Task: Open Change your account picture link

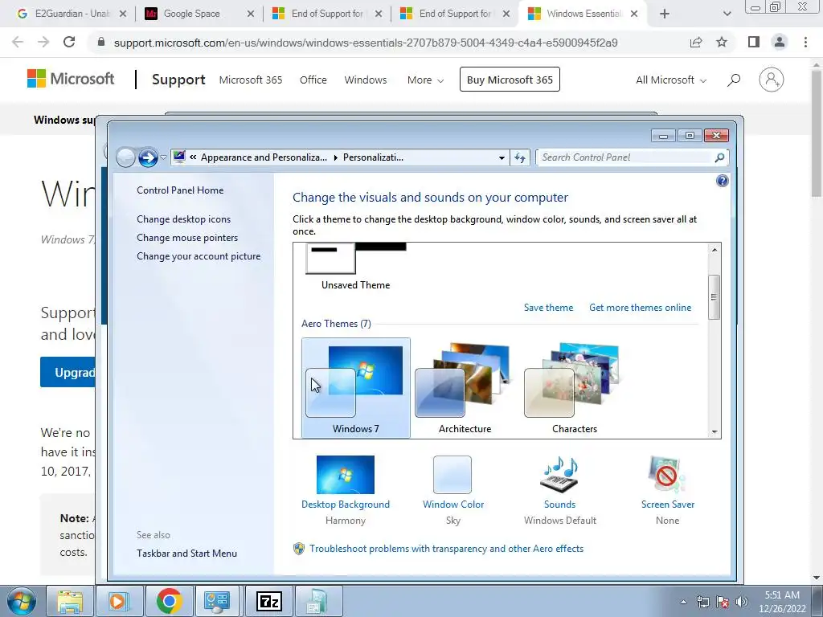Action: (199, 256)
